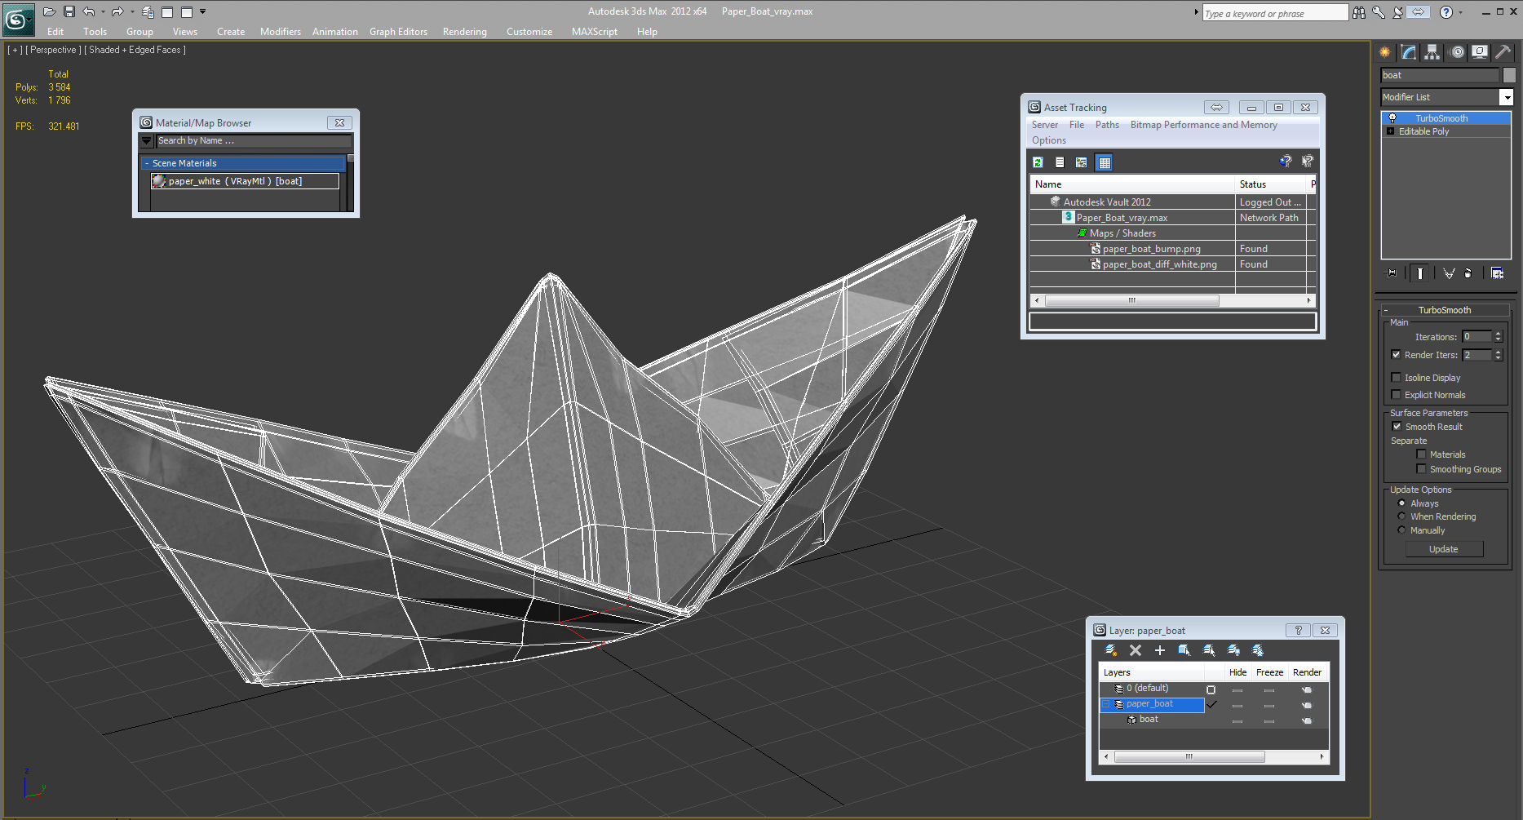Screen dimensions: 1523x820
Task: Open Configure Modifier Sets icon
Action: click(1498, 273)
